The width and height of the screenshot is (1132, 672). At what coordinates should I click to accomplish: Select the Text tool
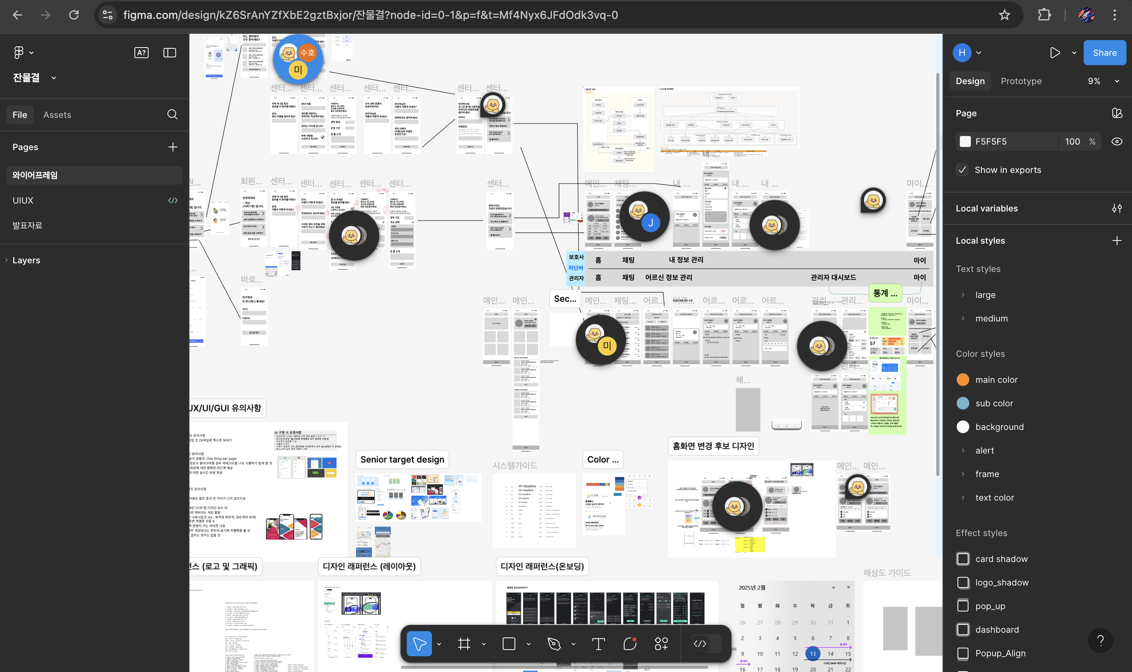click(598, 643)
